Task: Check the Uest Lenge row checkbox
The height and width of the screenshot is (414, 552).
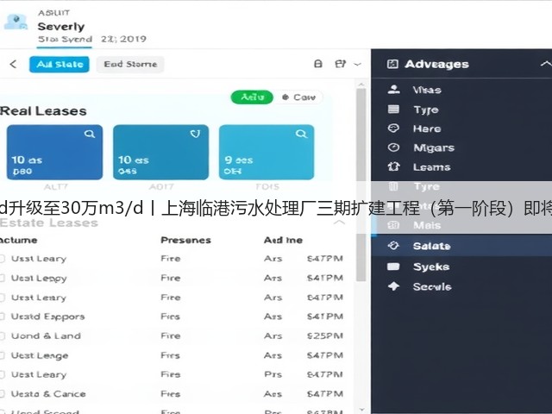Action: [2, 355]
